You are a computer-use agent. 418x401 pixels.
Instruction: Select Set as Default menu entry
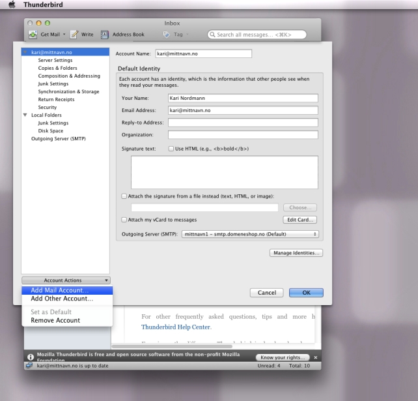click(x=67, y=312)
